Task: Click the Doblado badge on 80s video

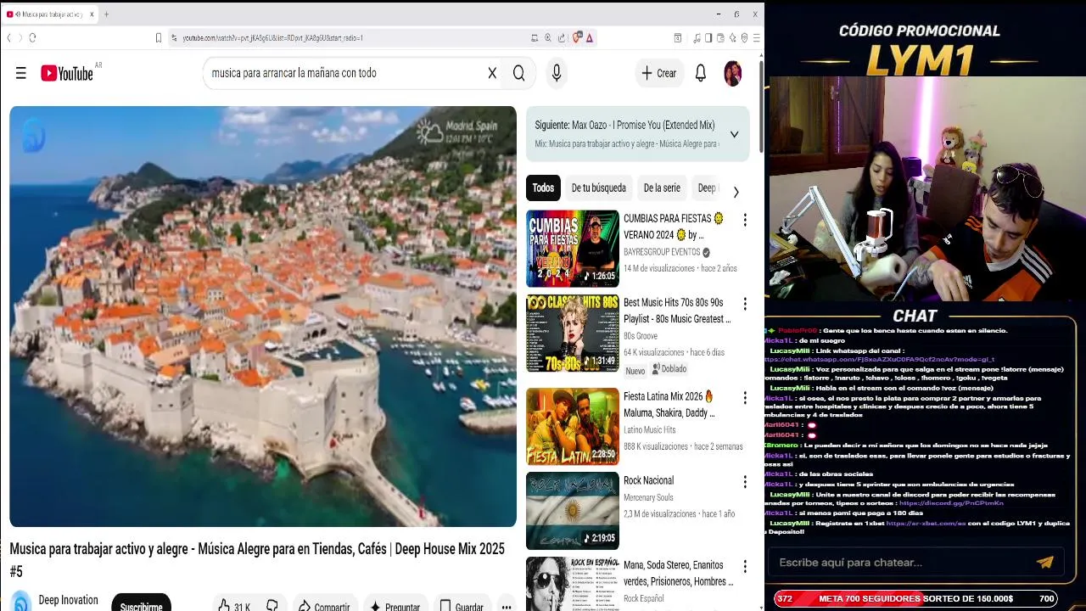Action: tap(669, 369)
